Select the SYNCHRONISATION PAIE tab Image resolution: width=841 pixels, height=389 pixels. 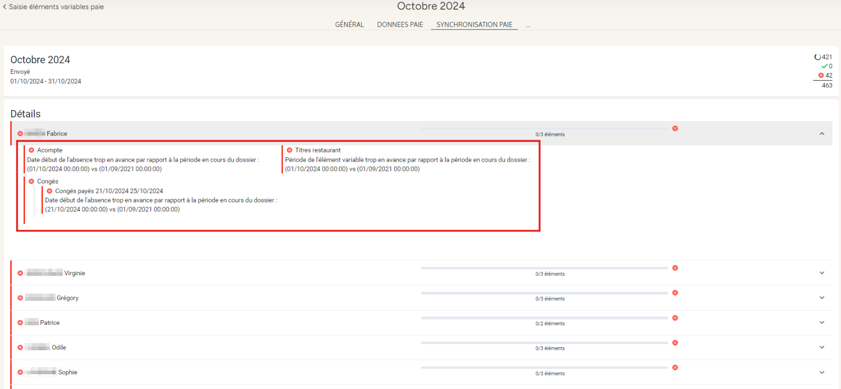point(474,24)
